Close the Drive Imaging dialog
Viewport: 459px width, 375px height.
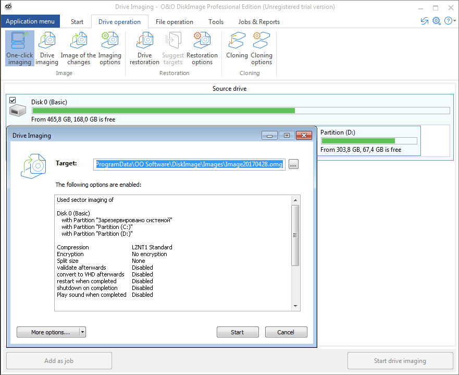click(304, 136)
